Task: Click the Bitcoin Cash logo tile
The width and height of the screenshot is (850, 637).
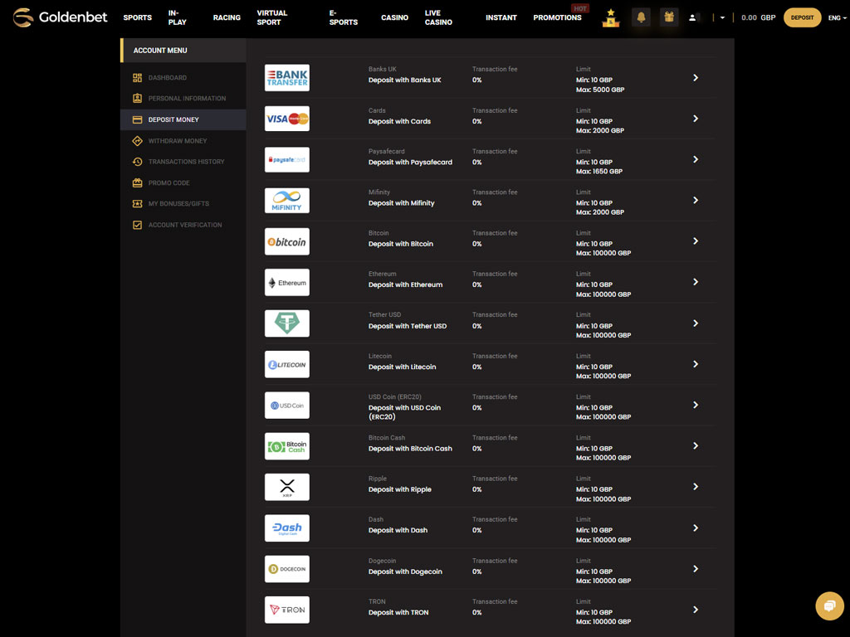Action: 286,446
